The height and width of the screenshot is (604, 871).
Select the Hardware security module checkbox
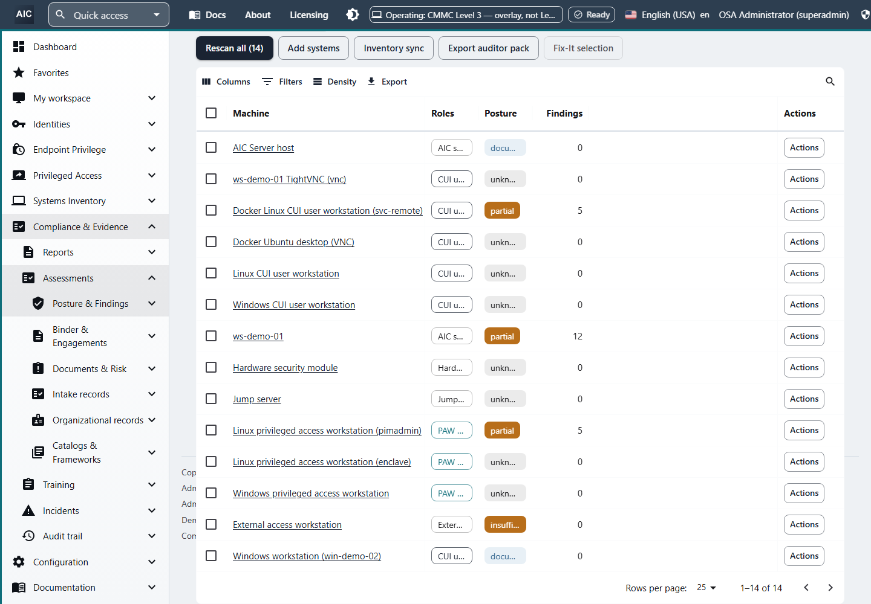point(211,367)
